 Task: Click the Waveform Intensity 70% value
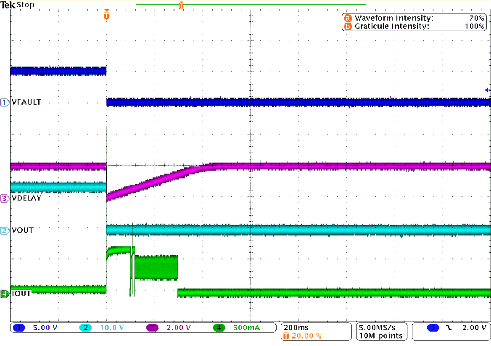477,18
